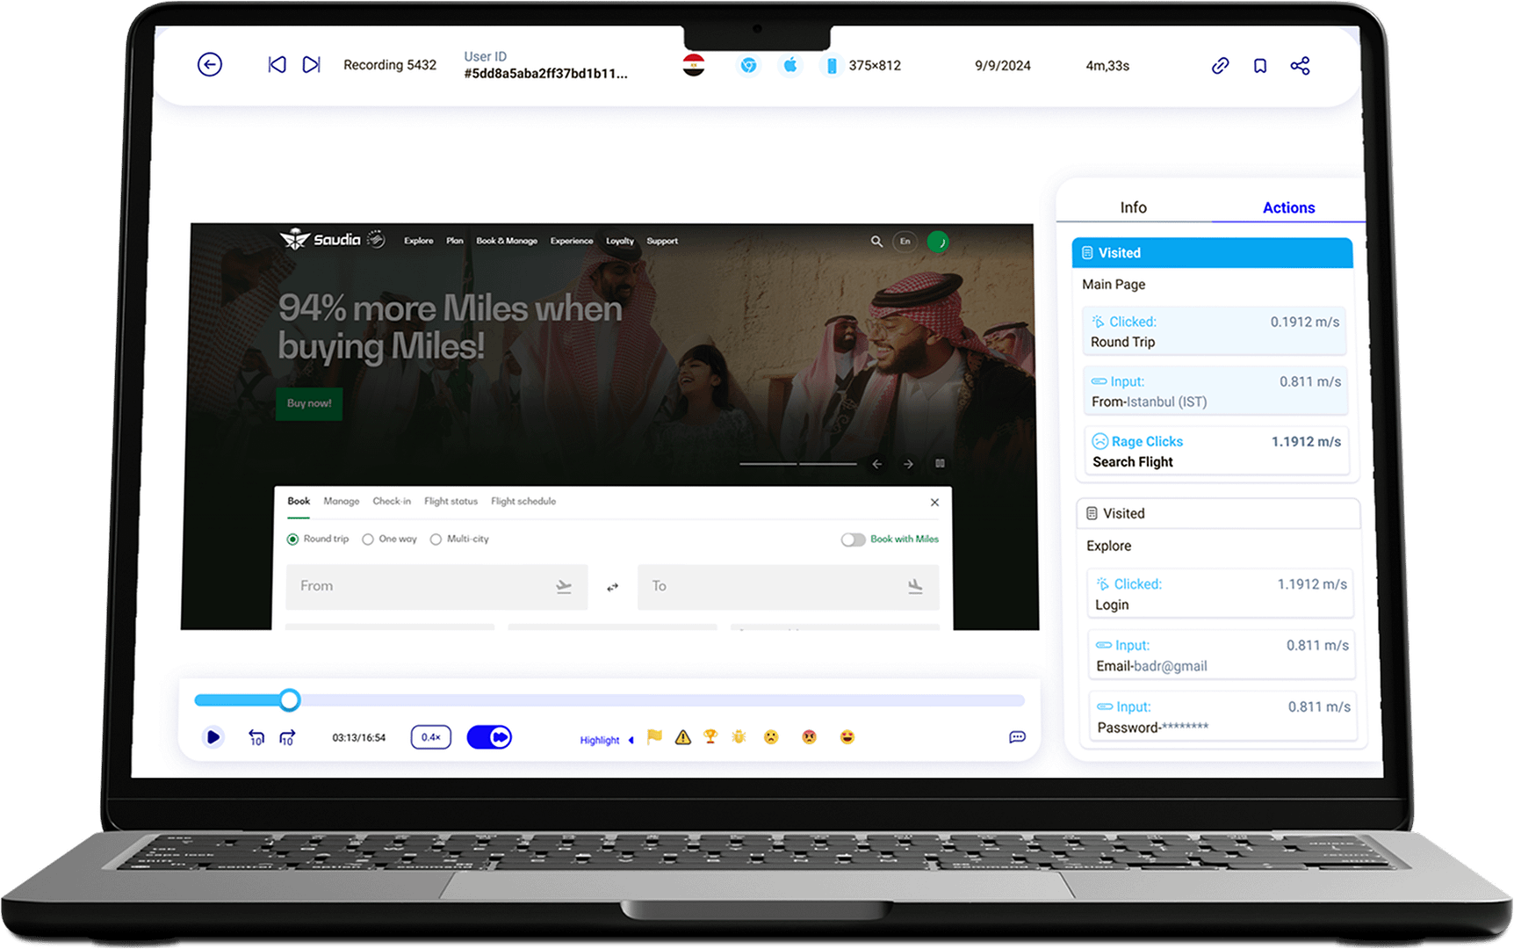Open the Actions tab
The width and height of the screenshot is (1514, 949).
tap(1288, 207)
